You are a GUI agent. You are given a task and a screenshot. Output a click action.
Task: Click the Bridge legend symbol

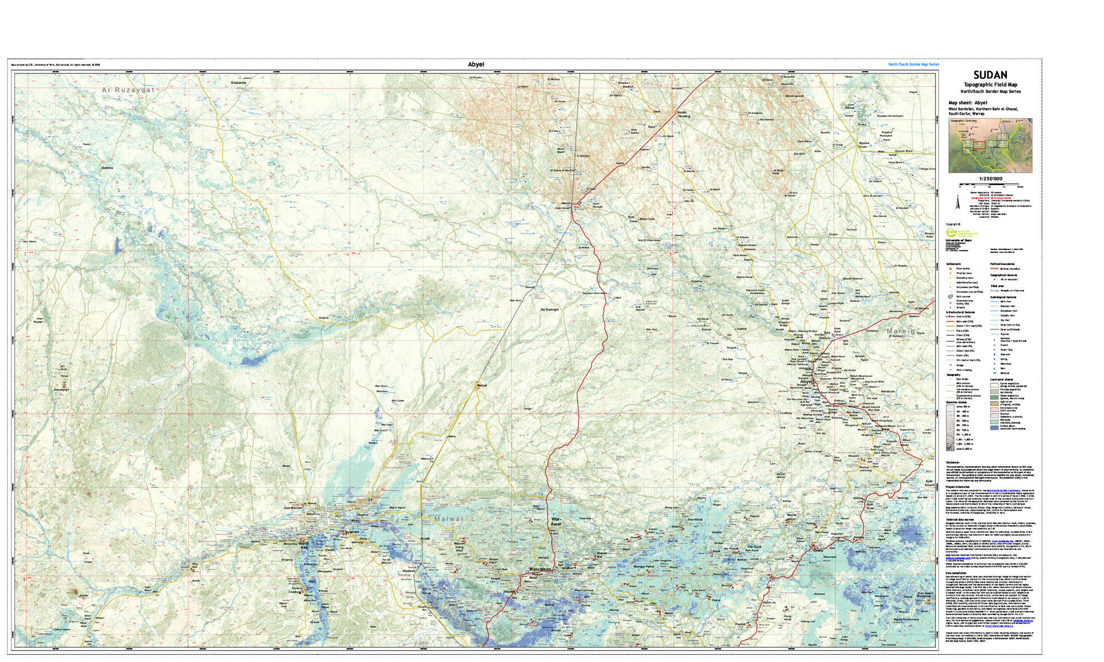[951, 365]
